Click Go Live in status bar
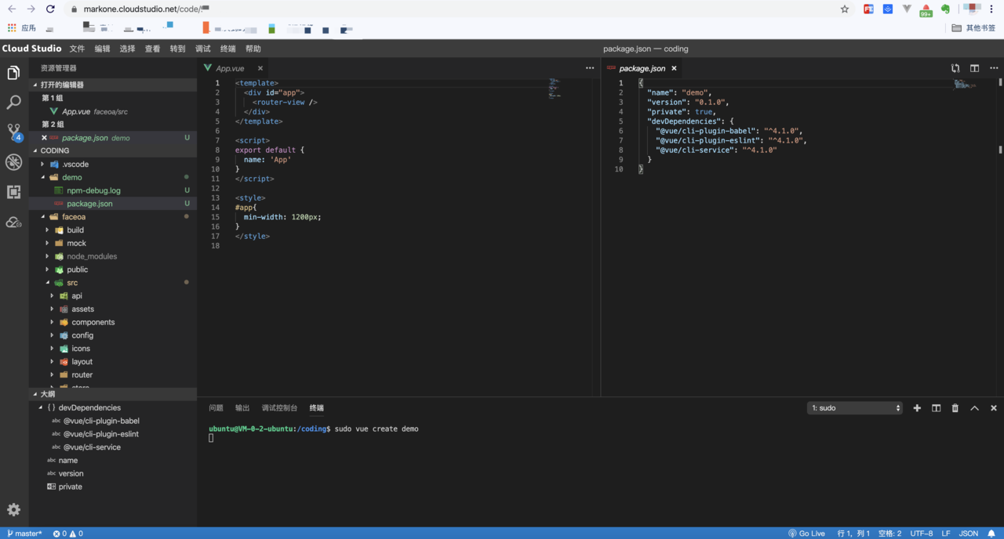This screenshot has height=539, width=1004. [807, 534]
